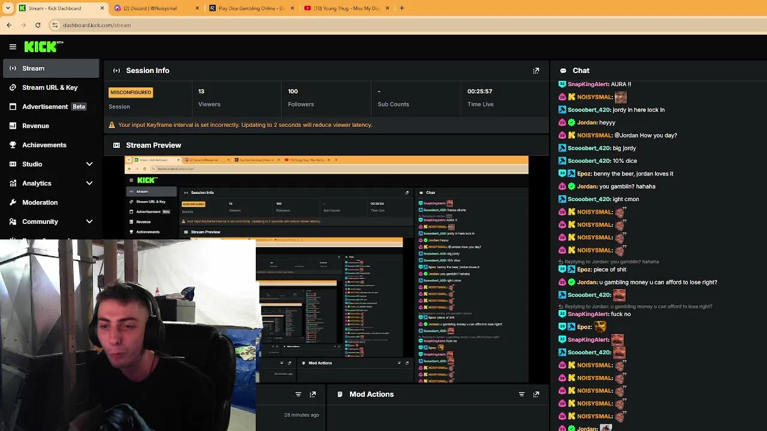
Task: Go back with the browser back arrow
Action: tap(9, 25)
